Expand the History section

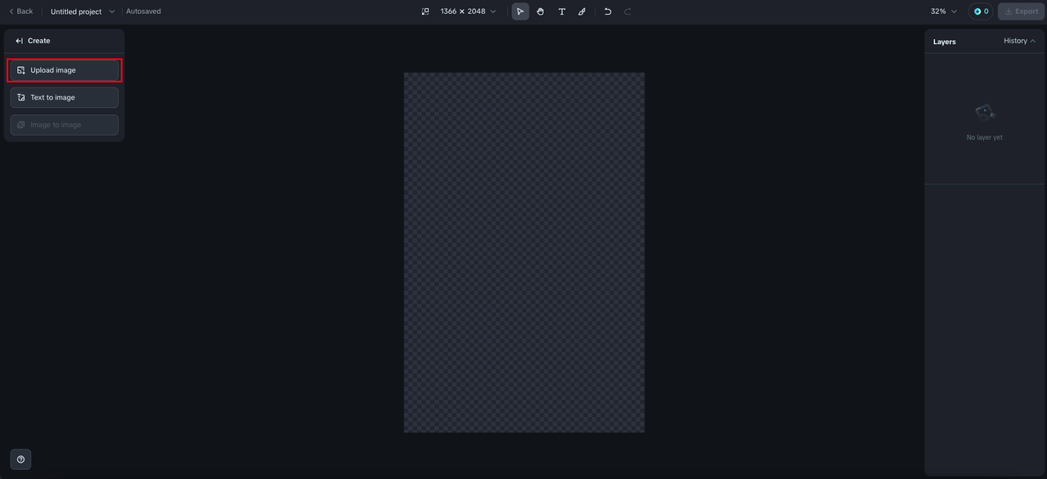click(x=1020, y=41)
